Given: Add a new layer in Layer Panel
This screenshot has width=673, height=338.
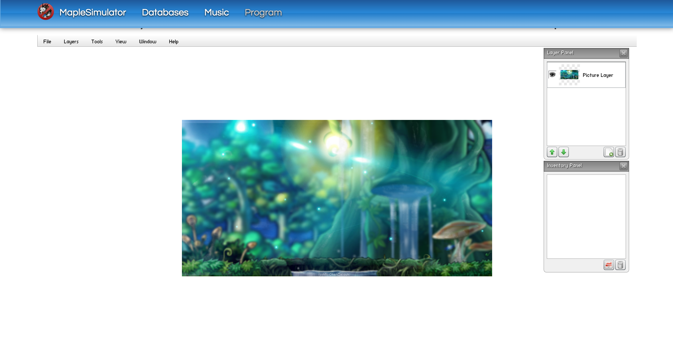Looking at the screenshot, I should click(x=609, y=152).
